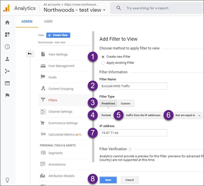Viewport: 204px width, 186px height.
Task: Open the Customization dashboard icon
Action: point(7,35)
